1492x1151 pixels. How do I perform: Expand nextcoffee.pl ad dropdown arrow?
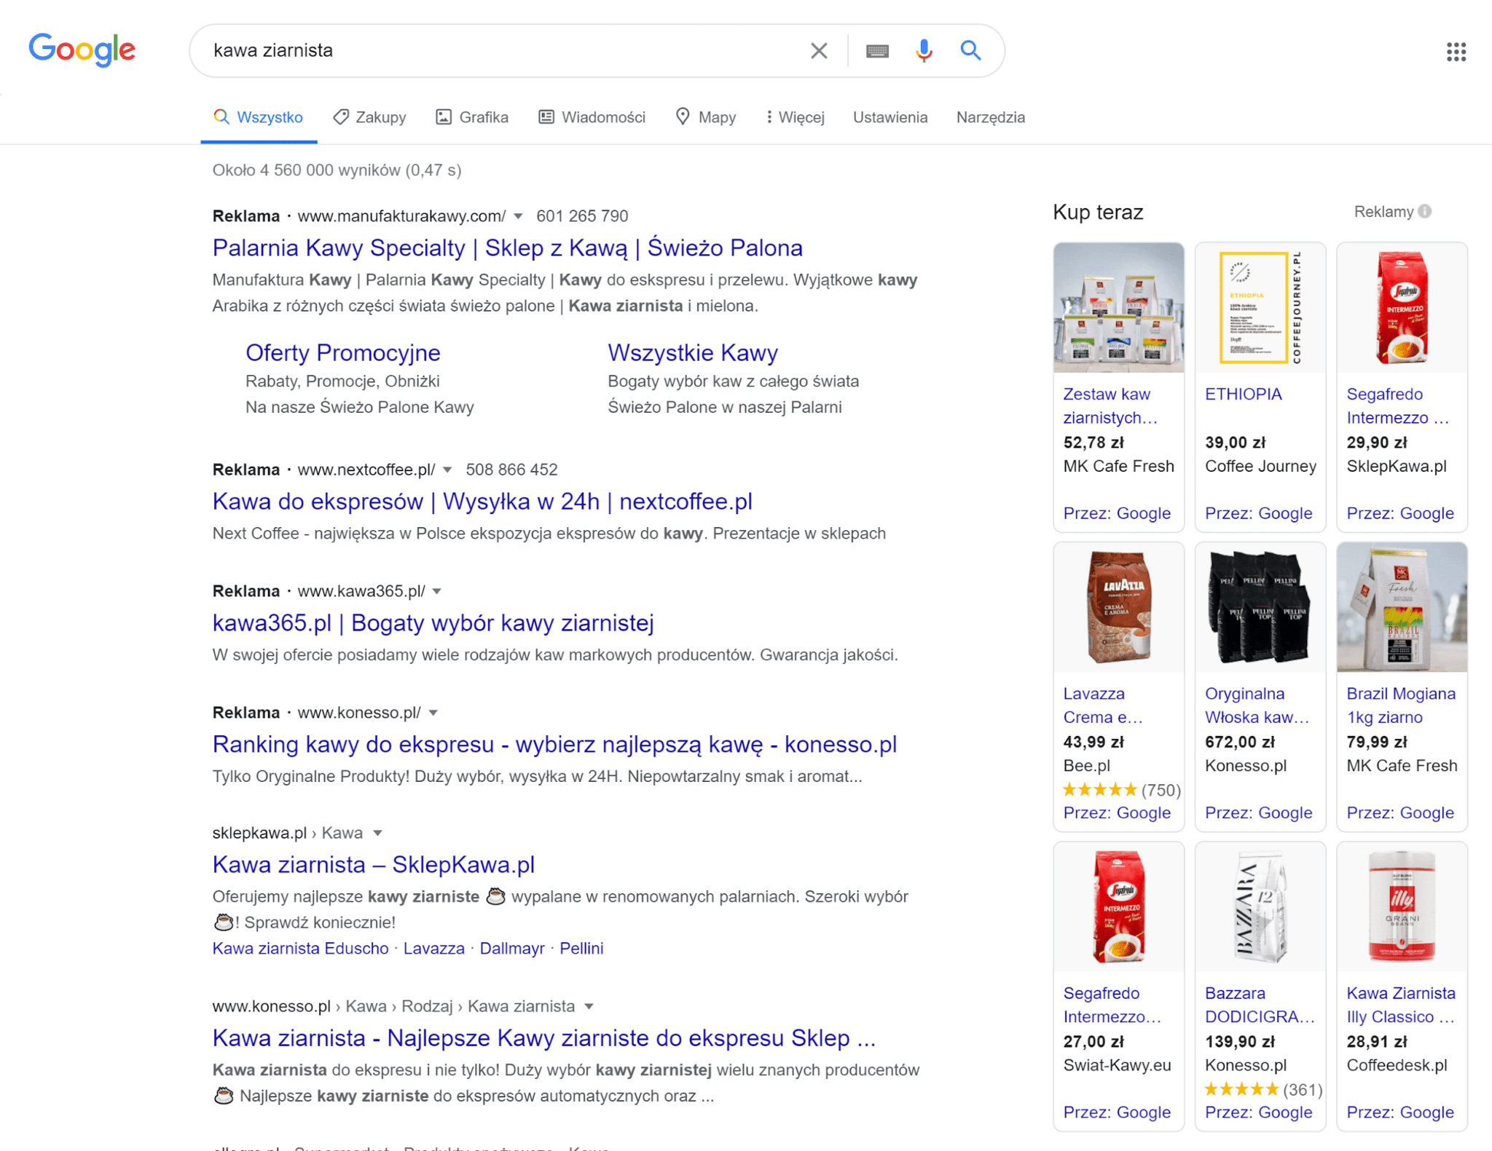coord(447,470)
